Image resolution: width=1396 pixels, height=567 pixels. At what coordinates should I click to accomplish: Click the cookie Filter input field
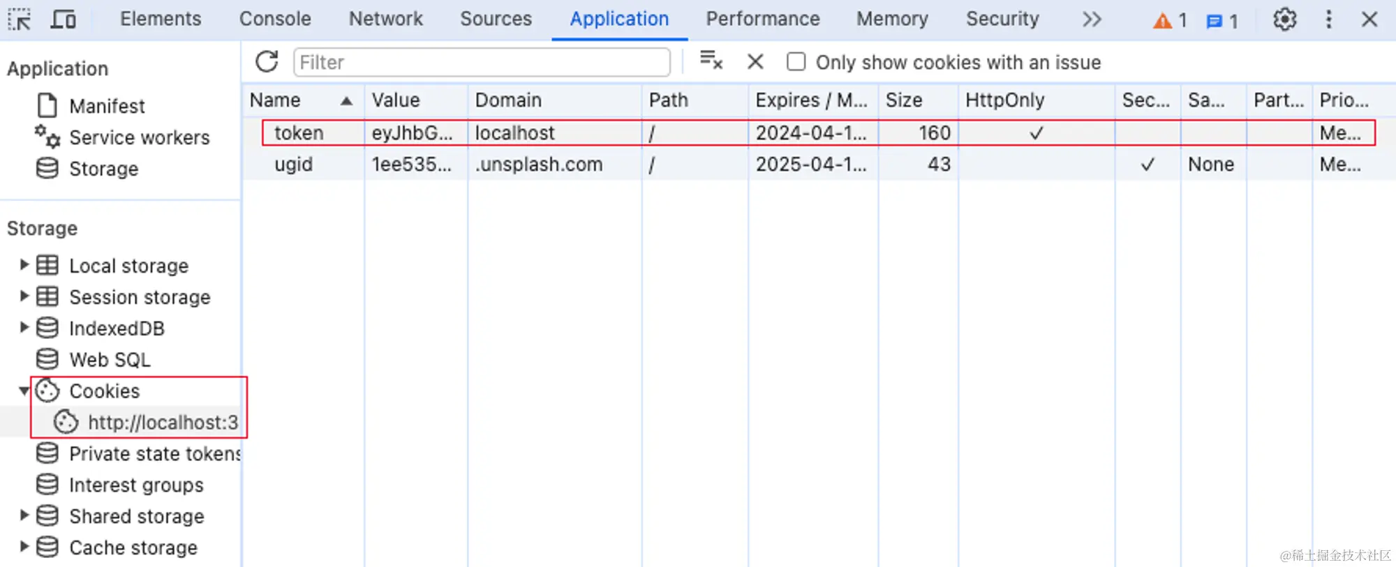coord(482,62)
